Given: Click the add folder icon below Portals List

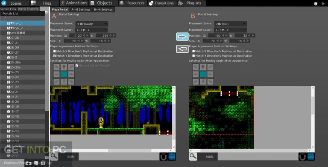Looking at the screenshot, I should point(29,163).
